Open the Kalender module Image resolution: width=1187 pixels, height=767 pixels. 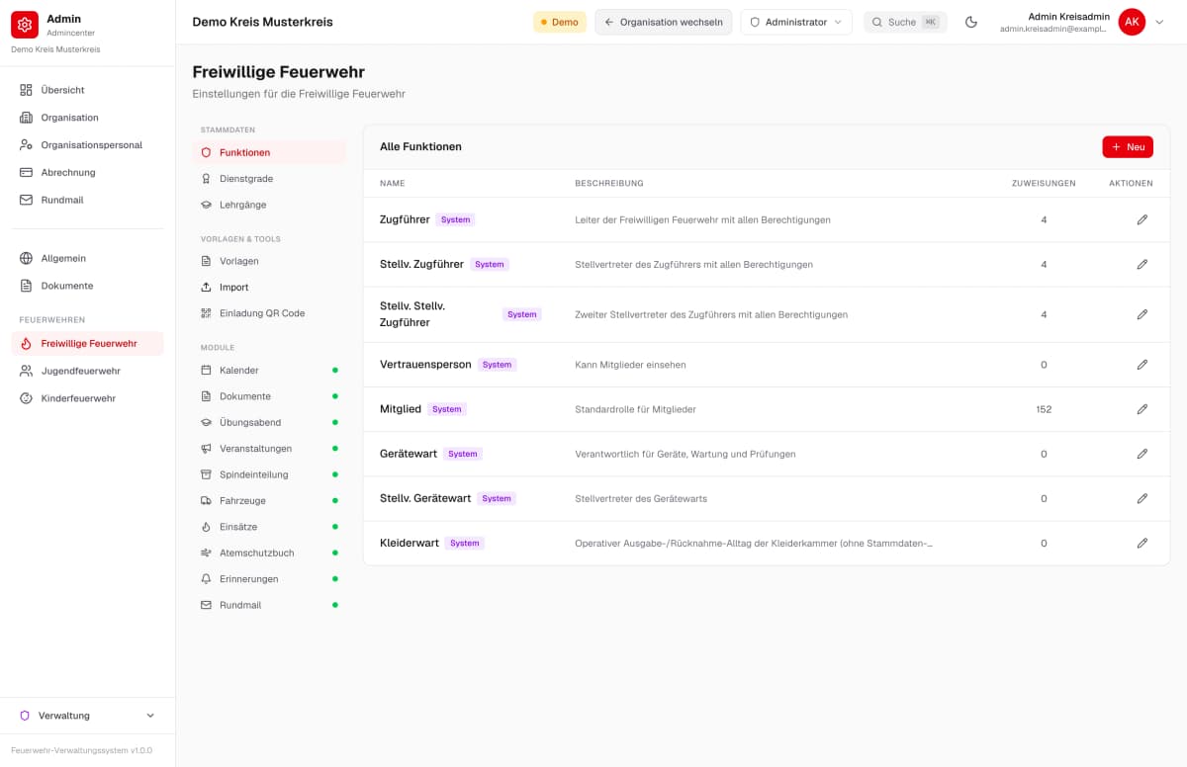269,370
